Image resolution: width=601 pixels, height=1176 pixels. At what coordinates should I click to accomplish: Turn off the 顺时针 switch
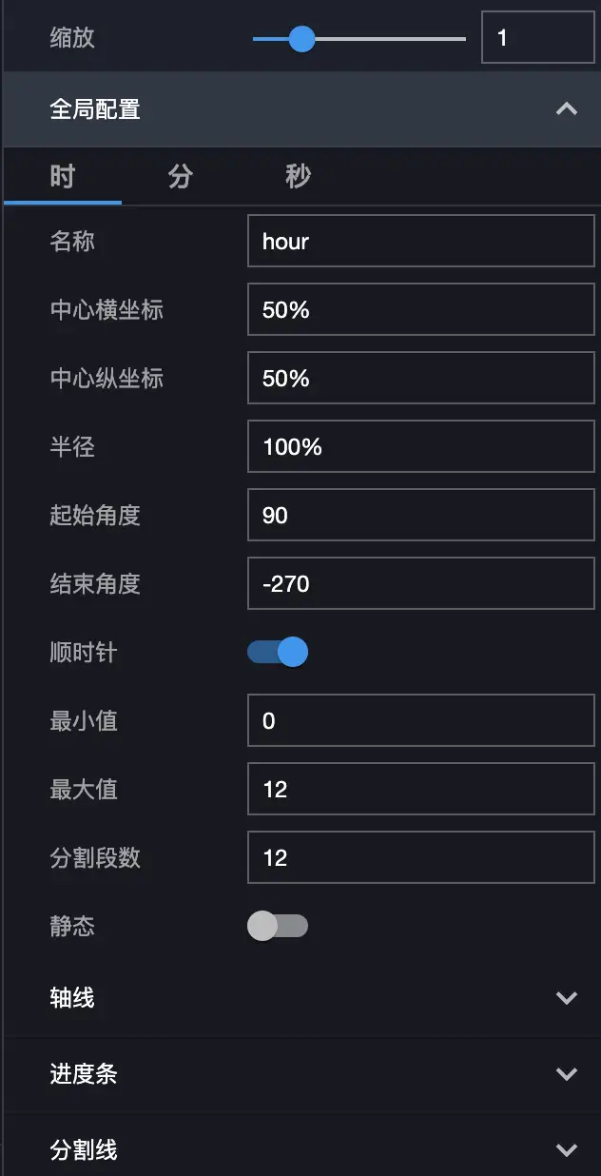(x=278, y=653)
